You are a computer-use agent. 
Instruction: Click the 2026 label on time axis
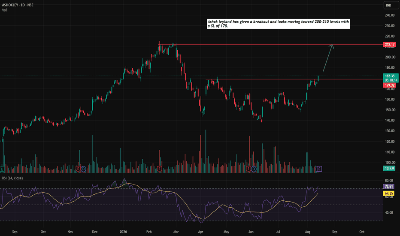point(123,232)
